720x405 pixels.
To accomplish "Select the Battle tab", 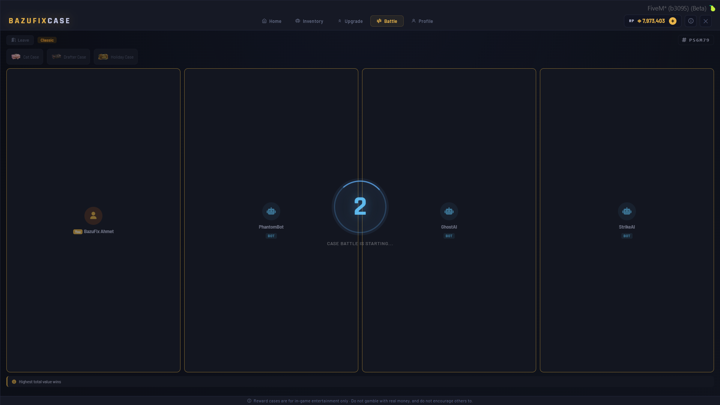I will pyautogui.click(x=387, y=21).
